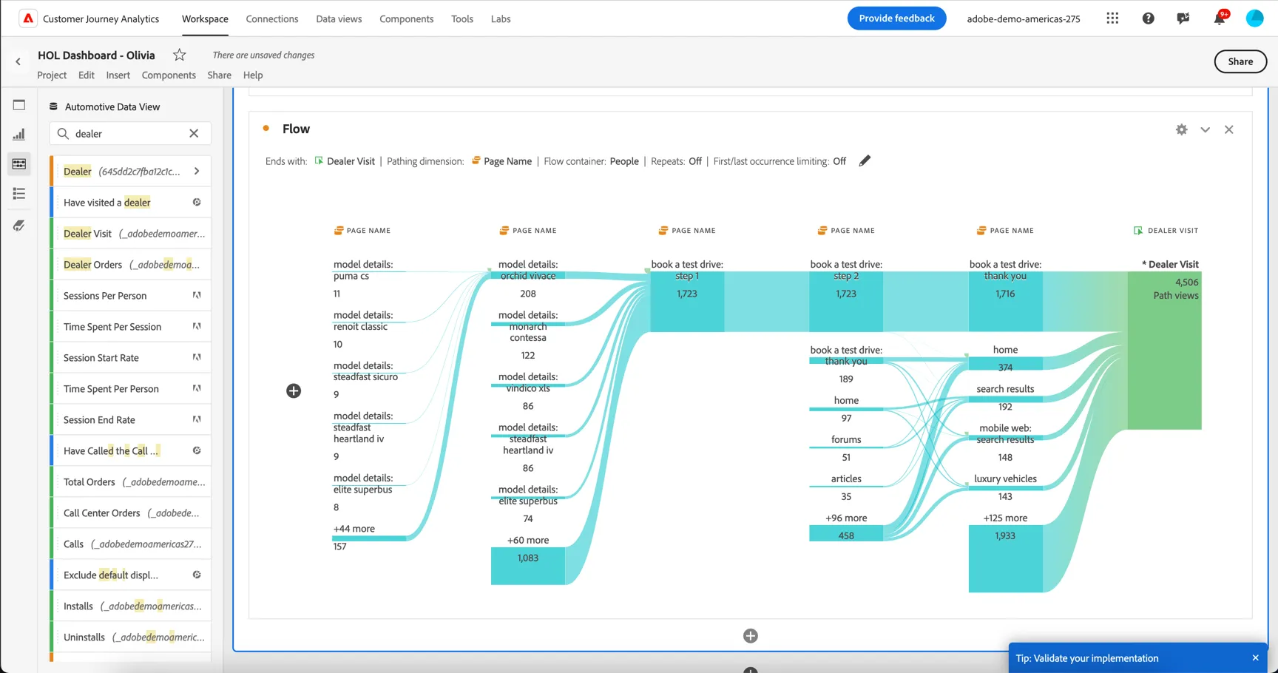Open the bottom icon in left rail
Screen dimensions: 1278x673
19,226
